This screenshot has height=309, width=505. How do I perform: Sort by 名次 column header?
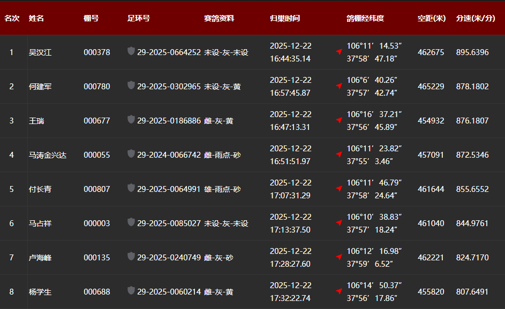(12, 18)
